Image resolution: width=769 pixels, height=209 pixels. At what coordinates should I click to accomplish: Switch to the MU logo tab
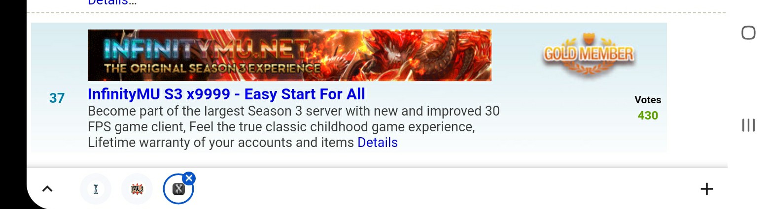tap(137, 189)
